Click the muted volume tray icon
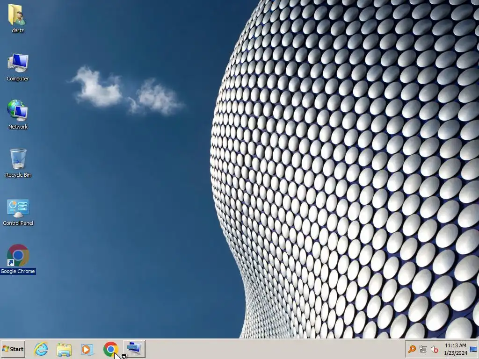479x359 pixels. click(x=434, y=349)
